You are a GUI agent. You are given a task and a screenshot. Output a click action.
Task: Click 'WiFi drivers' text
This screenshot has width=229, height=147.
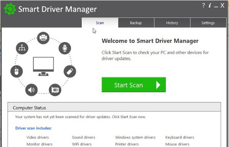[x=82, y=144]
